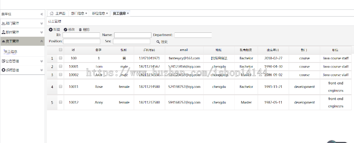The height and width of the screenshot is (143, 354).
Task: Focus the Position search field
Action: point(82,41)
